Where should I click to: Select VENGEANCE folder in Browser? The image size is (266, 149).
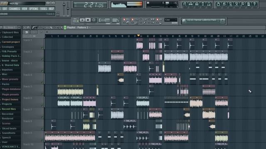click(11, 147)
